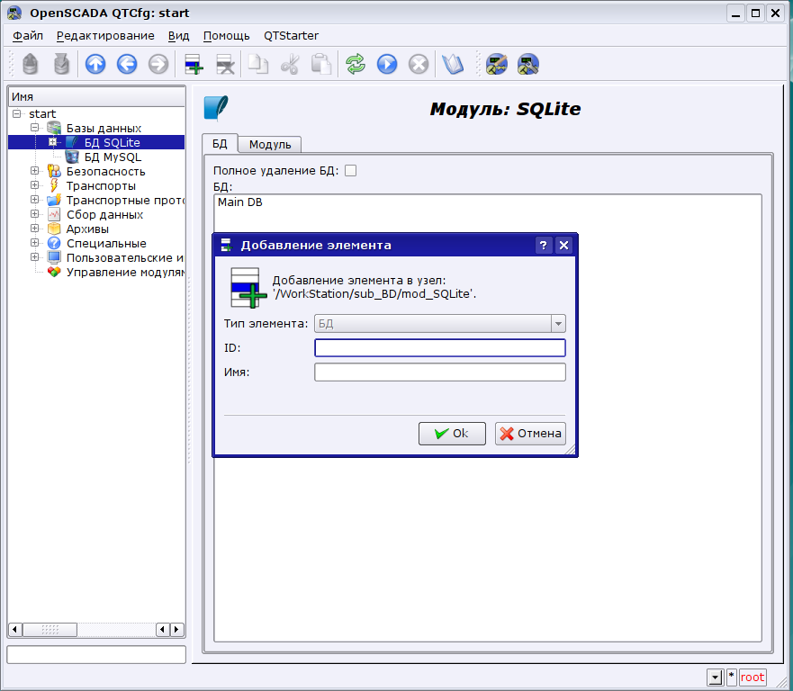This screenshot has width=793, height=691.
Task: Click the Add item toolbar icon
Action: [x=194, y=64]
